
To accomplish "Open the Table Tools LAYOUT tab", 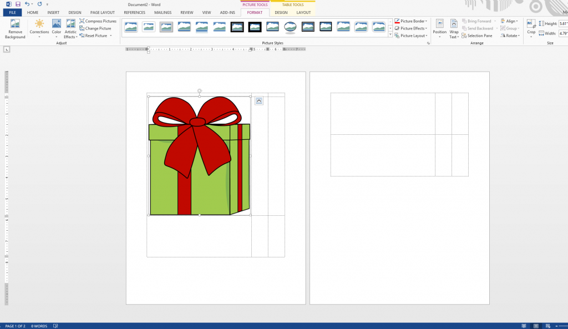I will [x=303, y=12].
